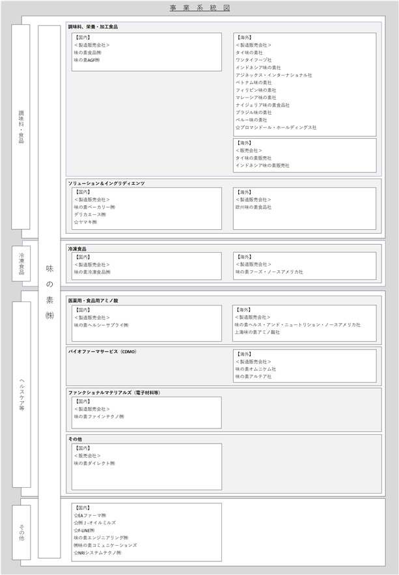
Task: Select the entry マレーシア味の素社
Action: click(x=256, y=98)
